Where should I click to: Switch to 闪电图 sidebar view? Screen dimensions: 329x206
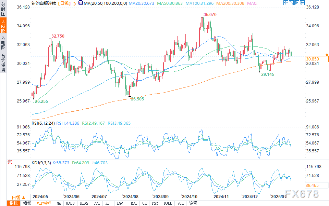pos(3,42)
